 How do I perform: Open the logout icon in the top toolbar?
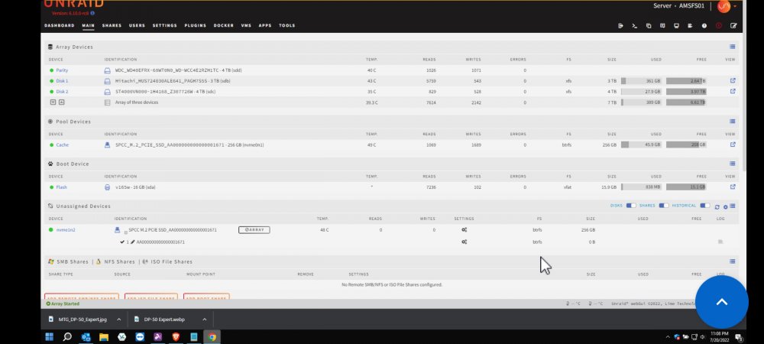coord(620,26)
